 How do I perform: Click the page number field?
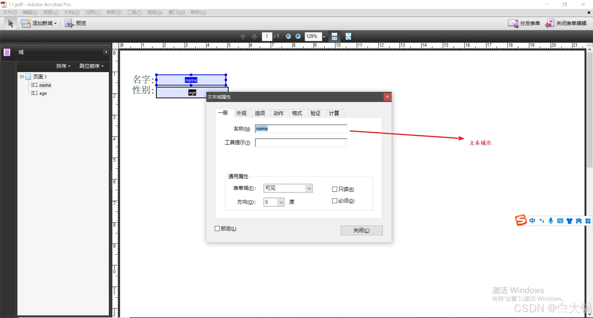(x=267, y=36)
